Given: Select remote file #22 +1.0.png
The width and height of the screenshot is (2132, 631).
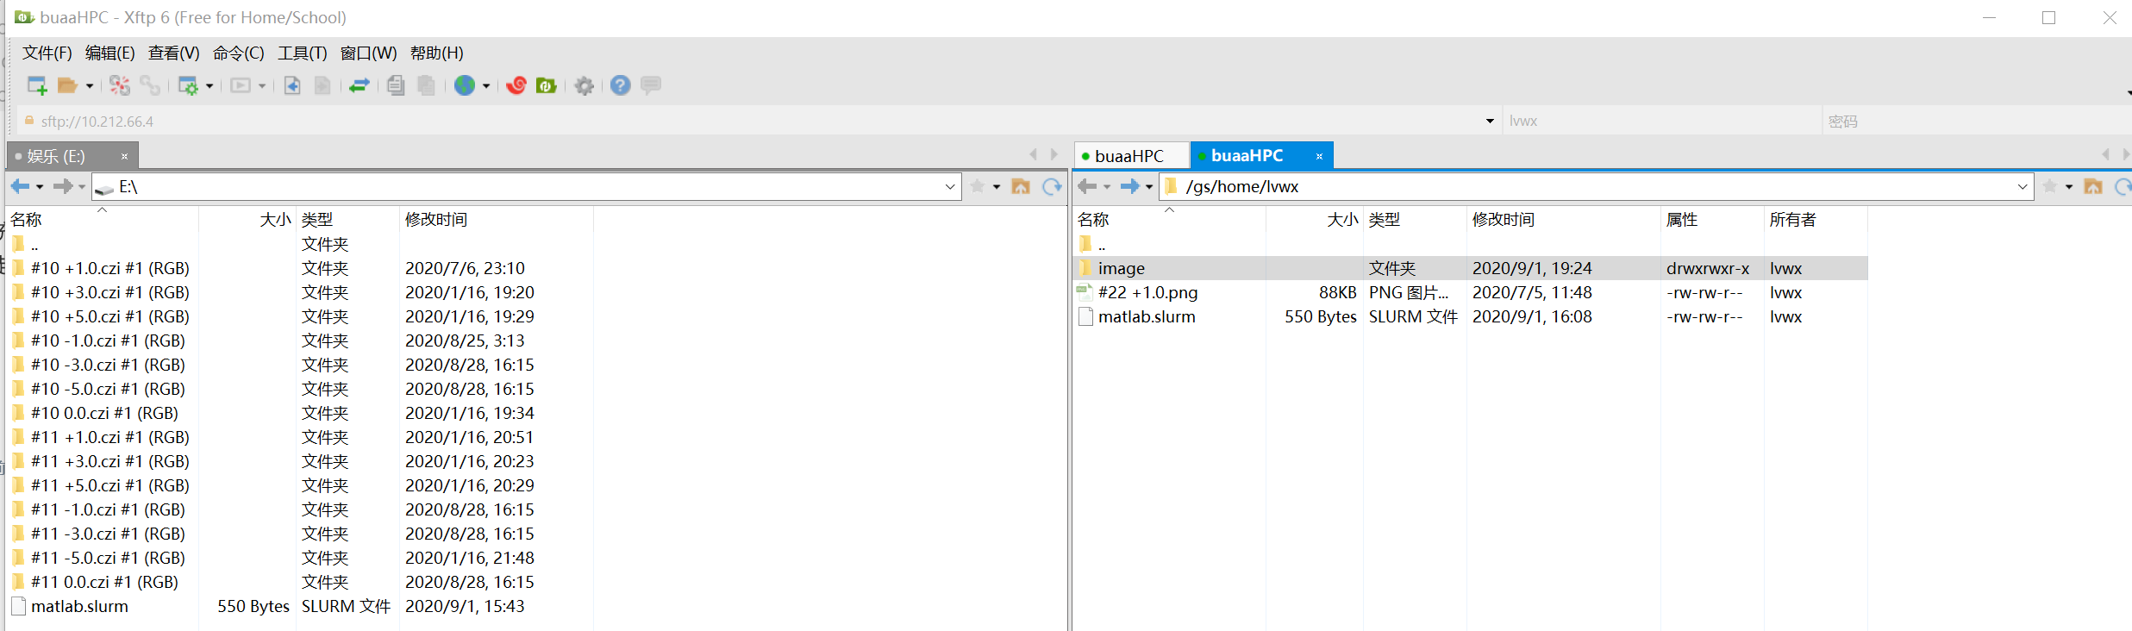Looking at the screenshot, I should point(1471,292).
